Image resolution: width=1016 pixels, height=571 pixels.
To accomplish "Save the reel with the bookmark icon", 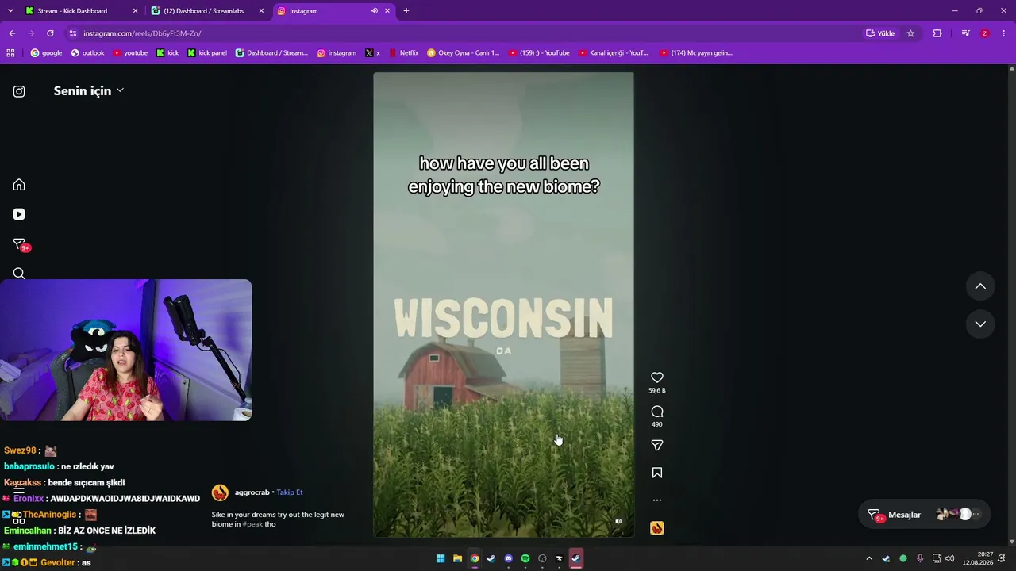I will click(657, 473).
